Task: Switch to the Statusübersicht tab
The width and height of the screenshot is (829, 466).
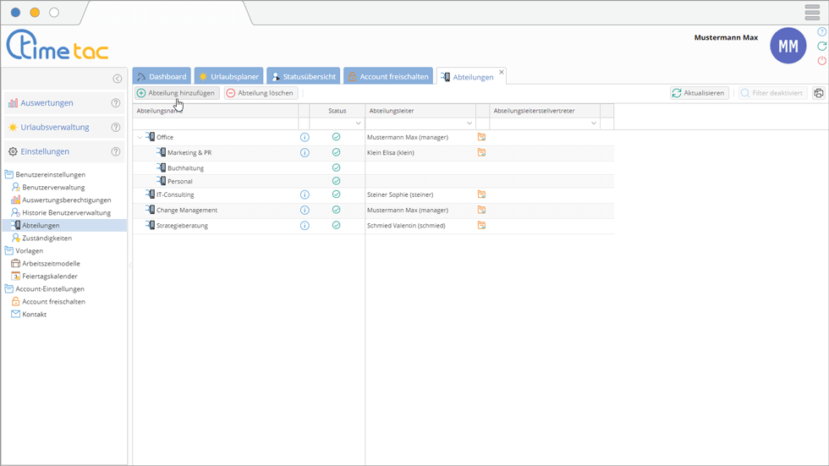Action: (303, 77)
